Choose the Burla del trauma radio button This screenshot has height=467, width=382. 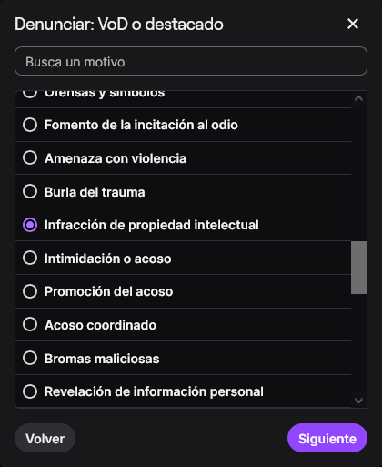tap(30, 192)
